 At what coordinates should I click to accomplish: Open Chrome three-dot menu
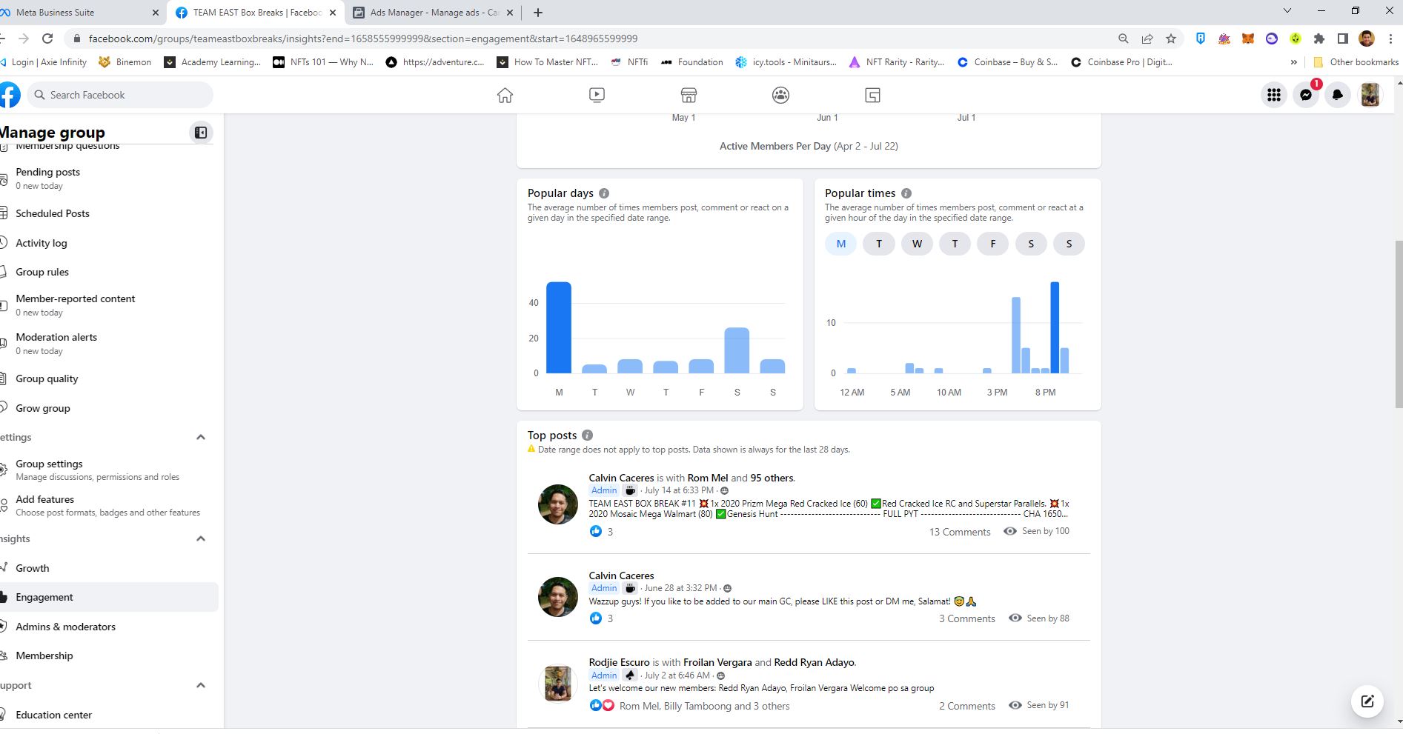[1390, 39]
